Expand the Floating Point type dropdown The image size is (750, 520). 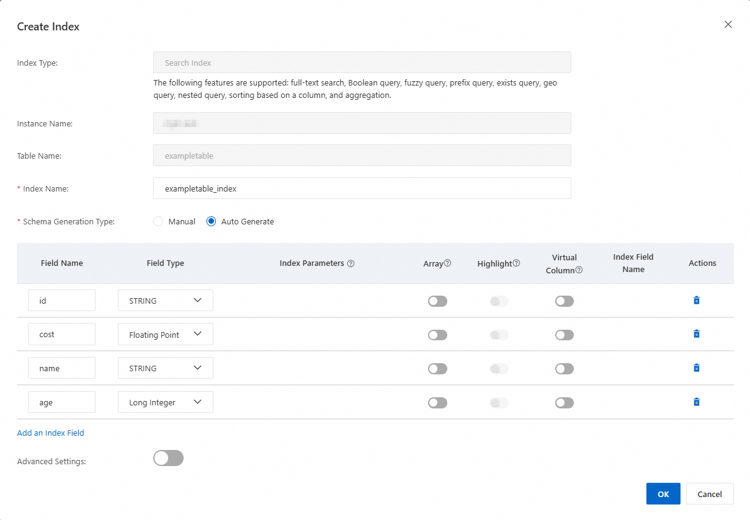(166, 335)
